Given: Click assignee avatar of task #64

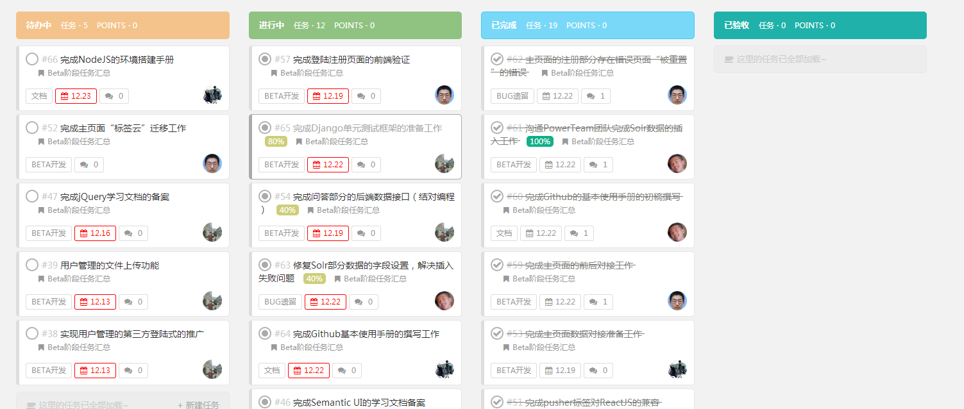Looking at the screenshot, I should [444, 369].
